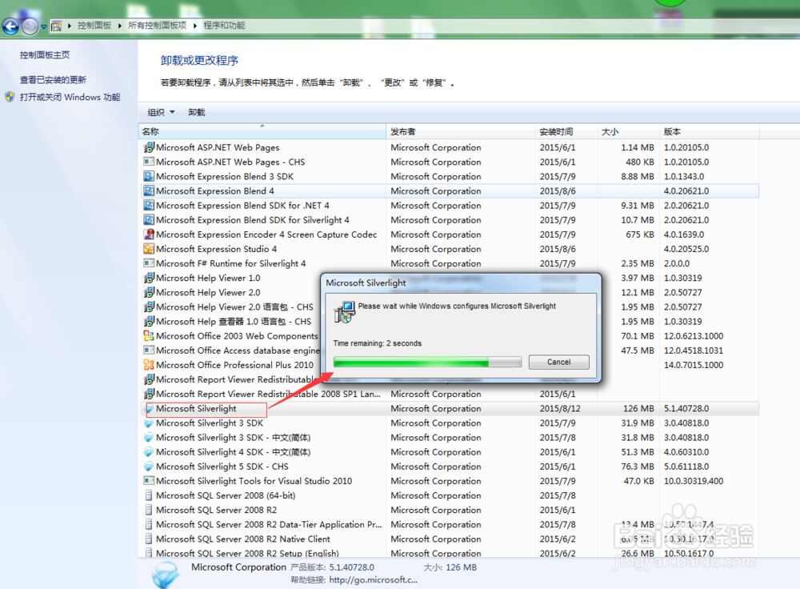Select Microsoft Help 查看器 1.0 语言包 - CHS
Screen dimensions: 800x589
click(234, 322)
